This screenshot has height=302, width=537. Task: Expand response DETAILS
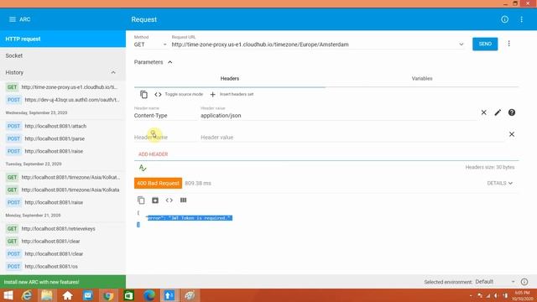(500, 183)
